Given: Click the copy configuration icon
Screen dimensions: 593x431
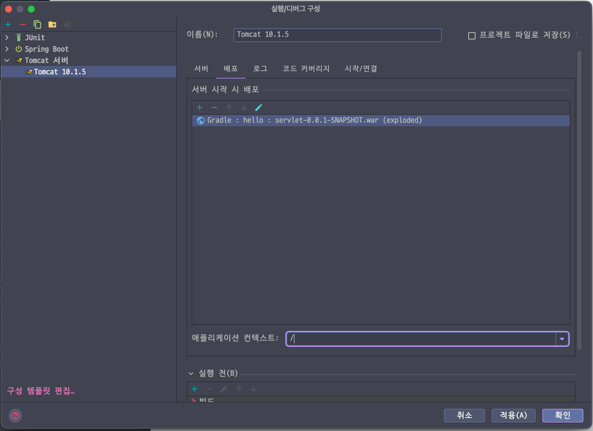Looking at the screenshot, I should click(37, 25).
